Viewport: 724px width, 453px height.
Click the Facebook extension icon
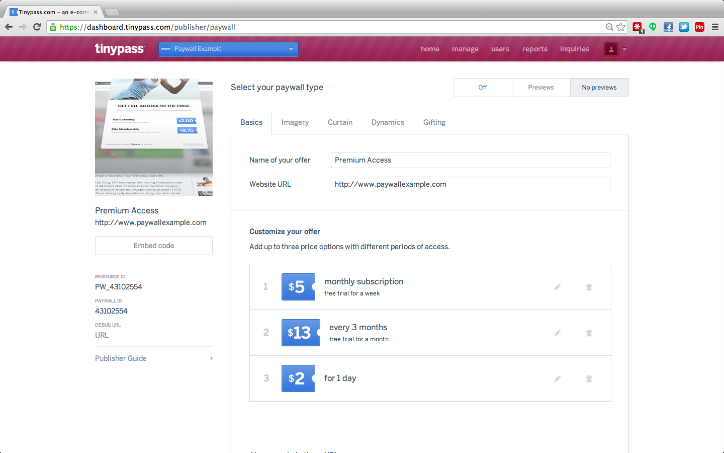tap(668, 27)
